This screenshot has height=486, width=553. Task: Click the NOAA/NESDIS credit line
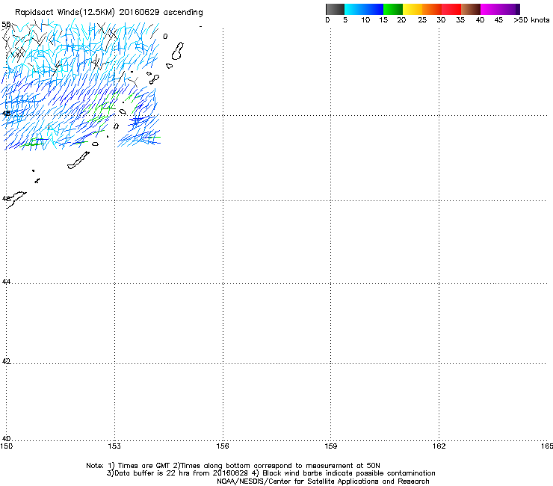tap(323, 482)
